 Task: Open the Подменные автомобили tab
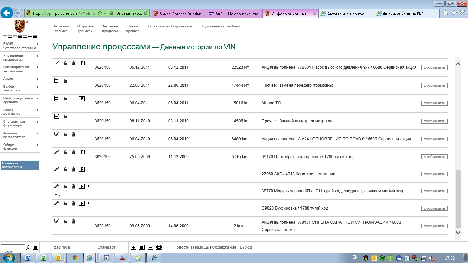tap(220, 26)
